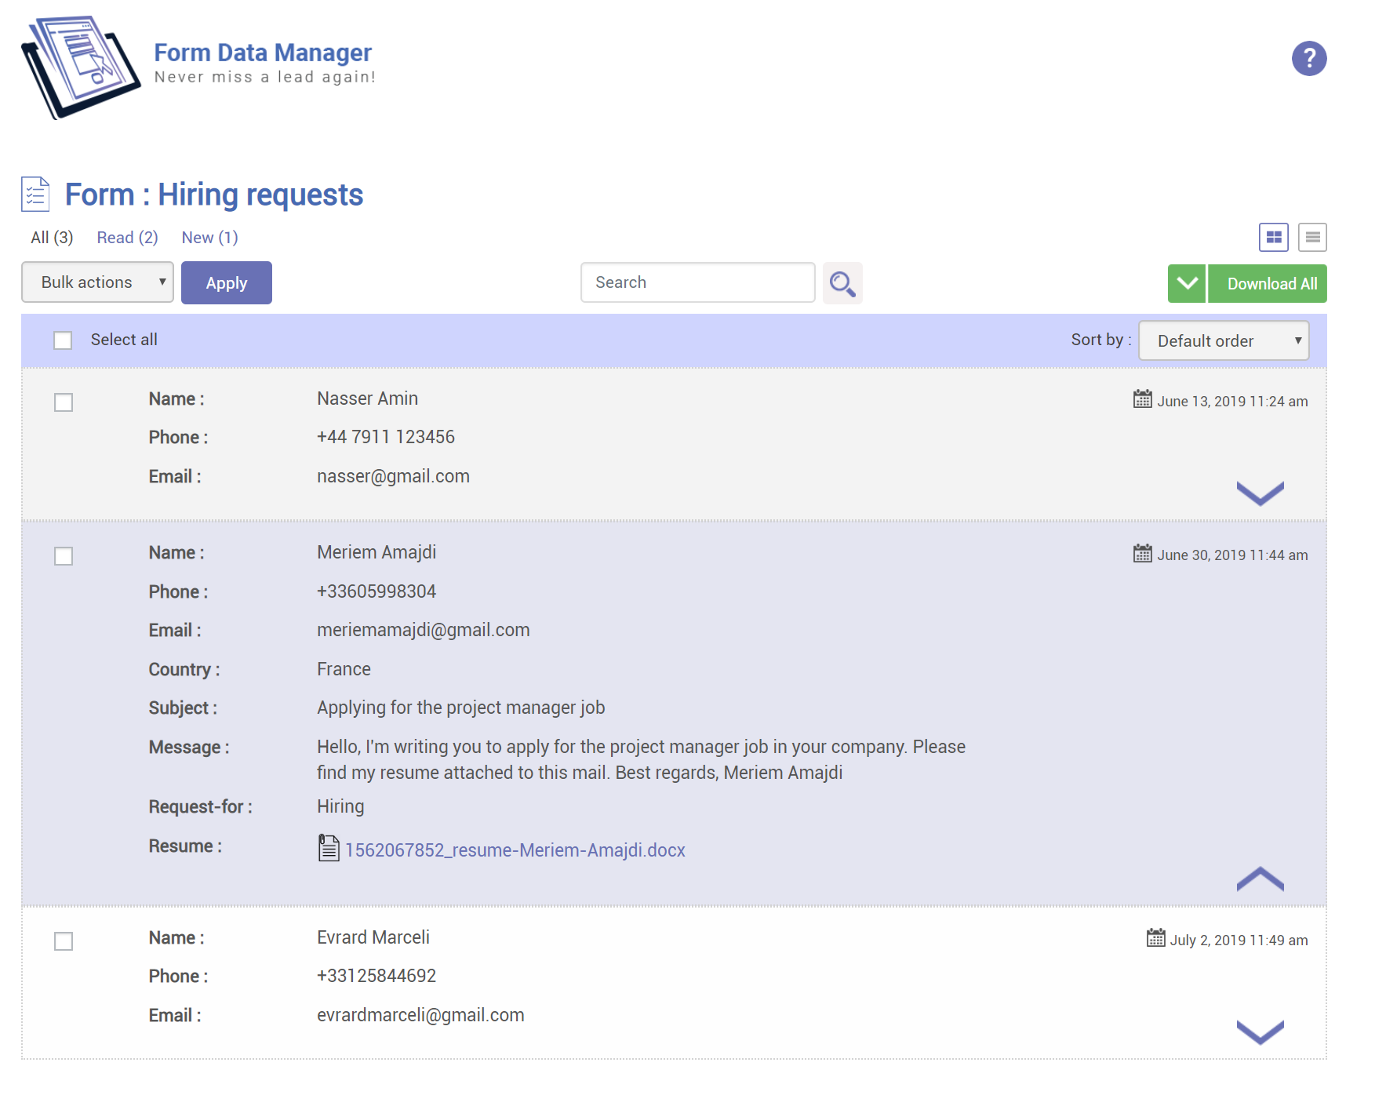Screen dimensions: 1386x1117
Task: Tick the checkbox for Meriem Amajdi
Action: pos(64,556)
